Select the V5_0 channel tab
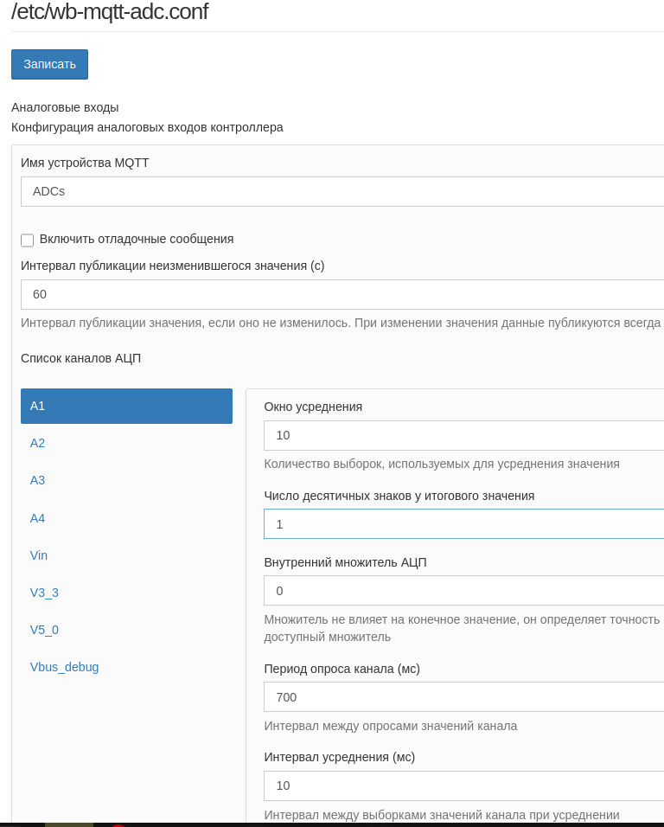This screenshot has width=664, height=827. tap(44, 630)
